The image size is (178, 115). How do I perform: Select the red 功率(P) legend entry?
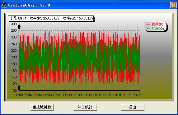155,24
